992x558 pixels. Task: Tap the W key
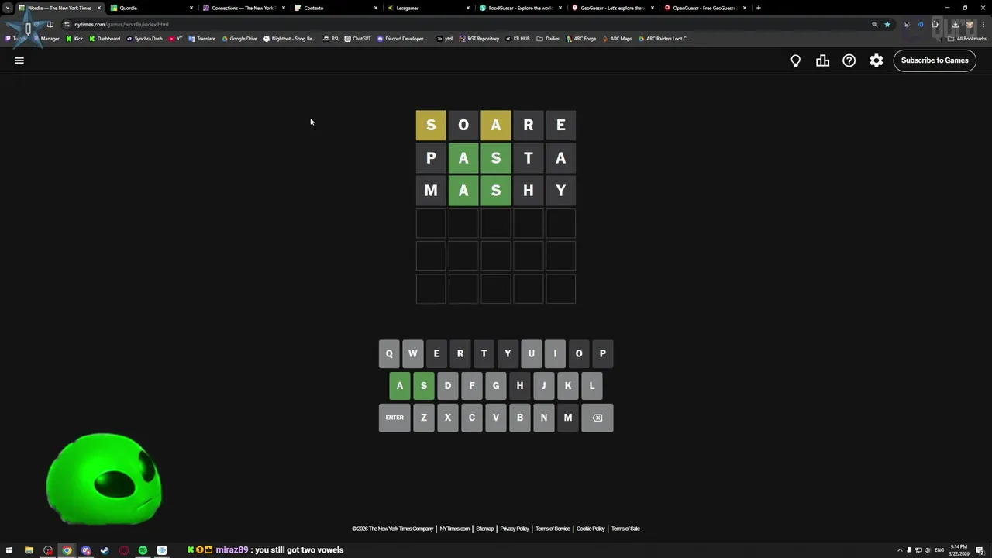coord(412,353)
